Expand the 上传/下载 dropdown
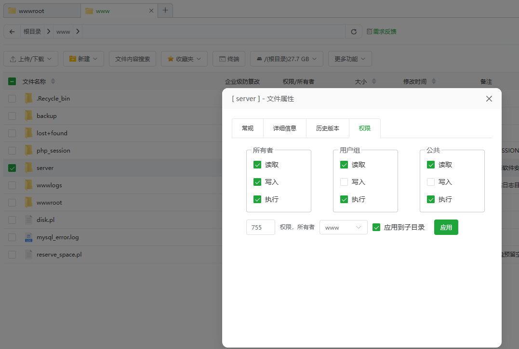 click(x=31, y=59)
